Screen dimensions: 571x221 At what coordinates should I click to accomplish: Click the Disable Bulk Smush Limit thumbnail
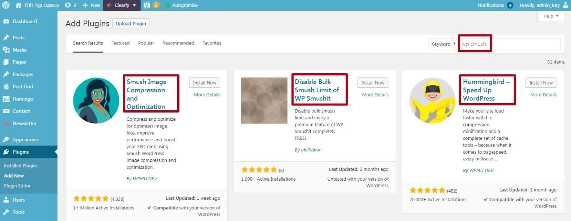(x=265, y=101)
